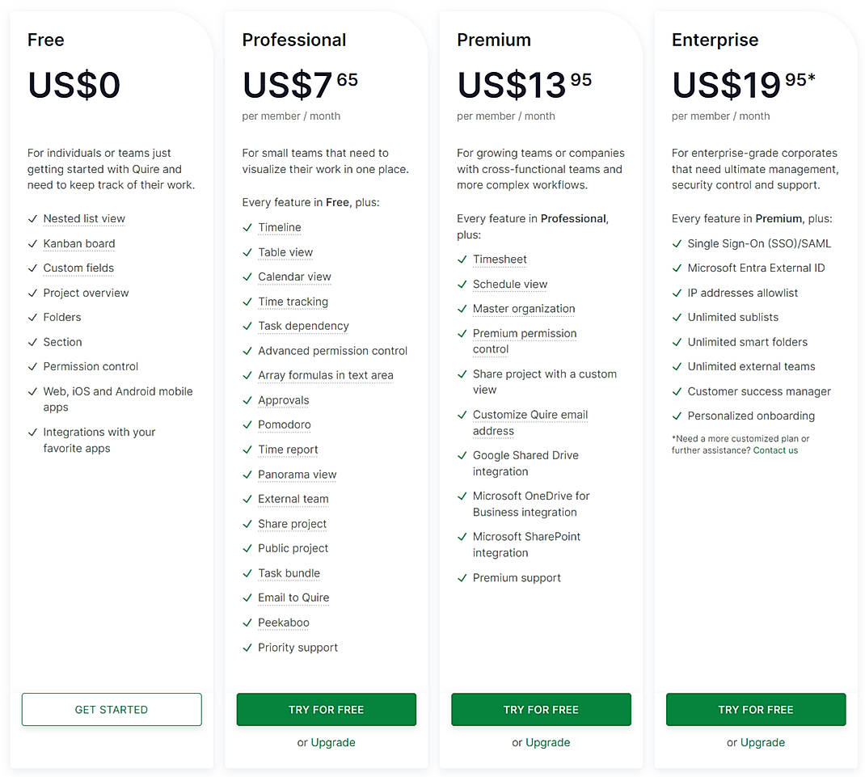This screenshot has height=777, width=865.
Task: Open the Kanban board feature link
Action: [x=78, y=244]
